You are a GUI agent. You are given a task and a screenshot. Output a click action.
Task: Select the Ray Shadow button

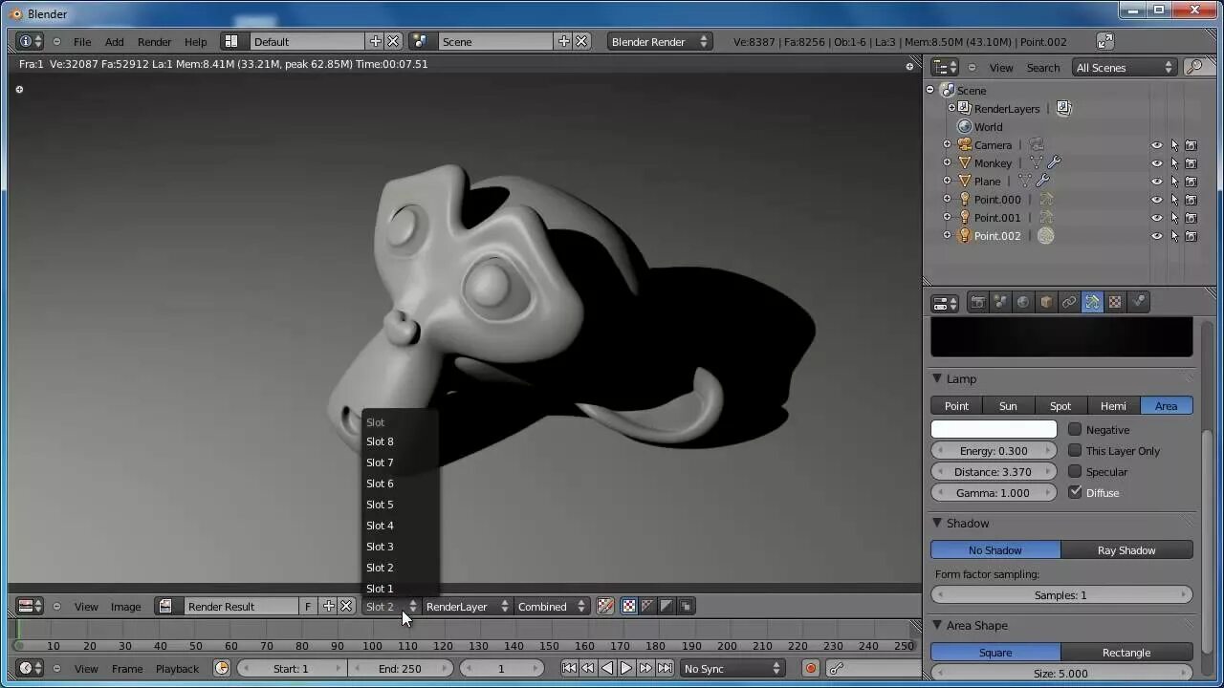point(1126,549)
